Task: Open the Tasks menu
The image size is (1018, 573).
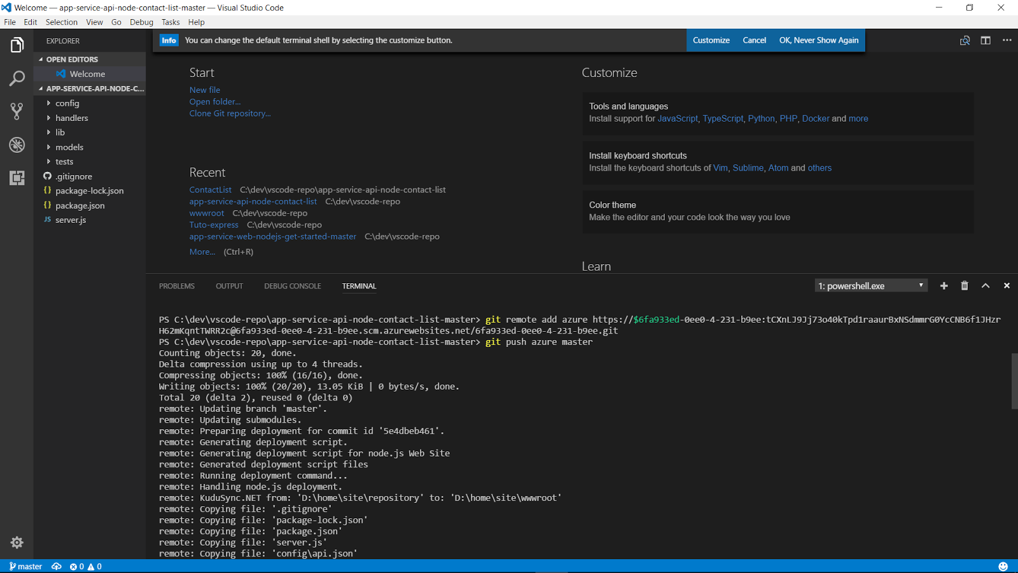Action: click(x=171, y=22)
